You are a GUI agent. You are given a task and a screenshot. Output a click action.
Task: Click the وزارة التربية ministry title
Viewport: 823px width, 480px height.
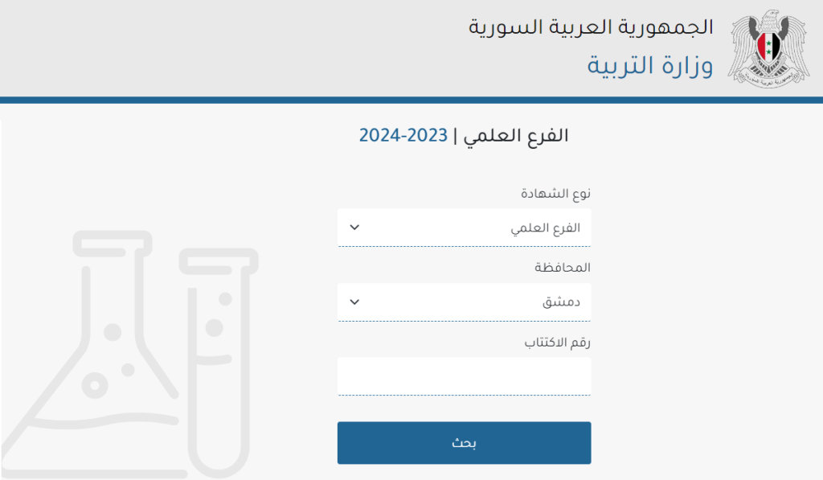tap(649, 66)
